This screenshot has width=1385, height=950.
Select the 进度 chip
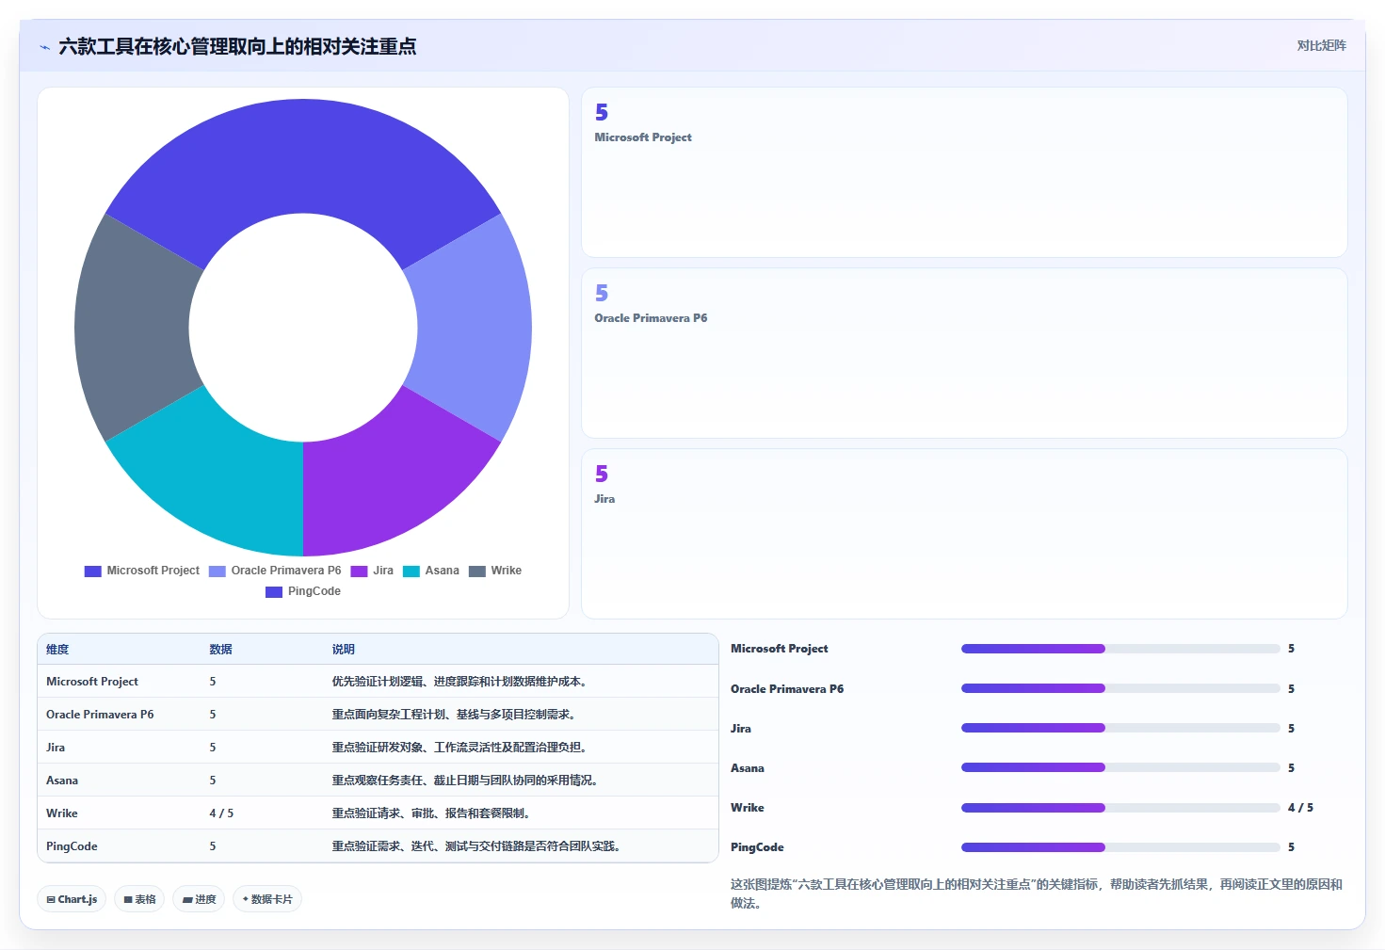199,899
